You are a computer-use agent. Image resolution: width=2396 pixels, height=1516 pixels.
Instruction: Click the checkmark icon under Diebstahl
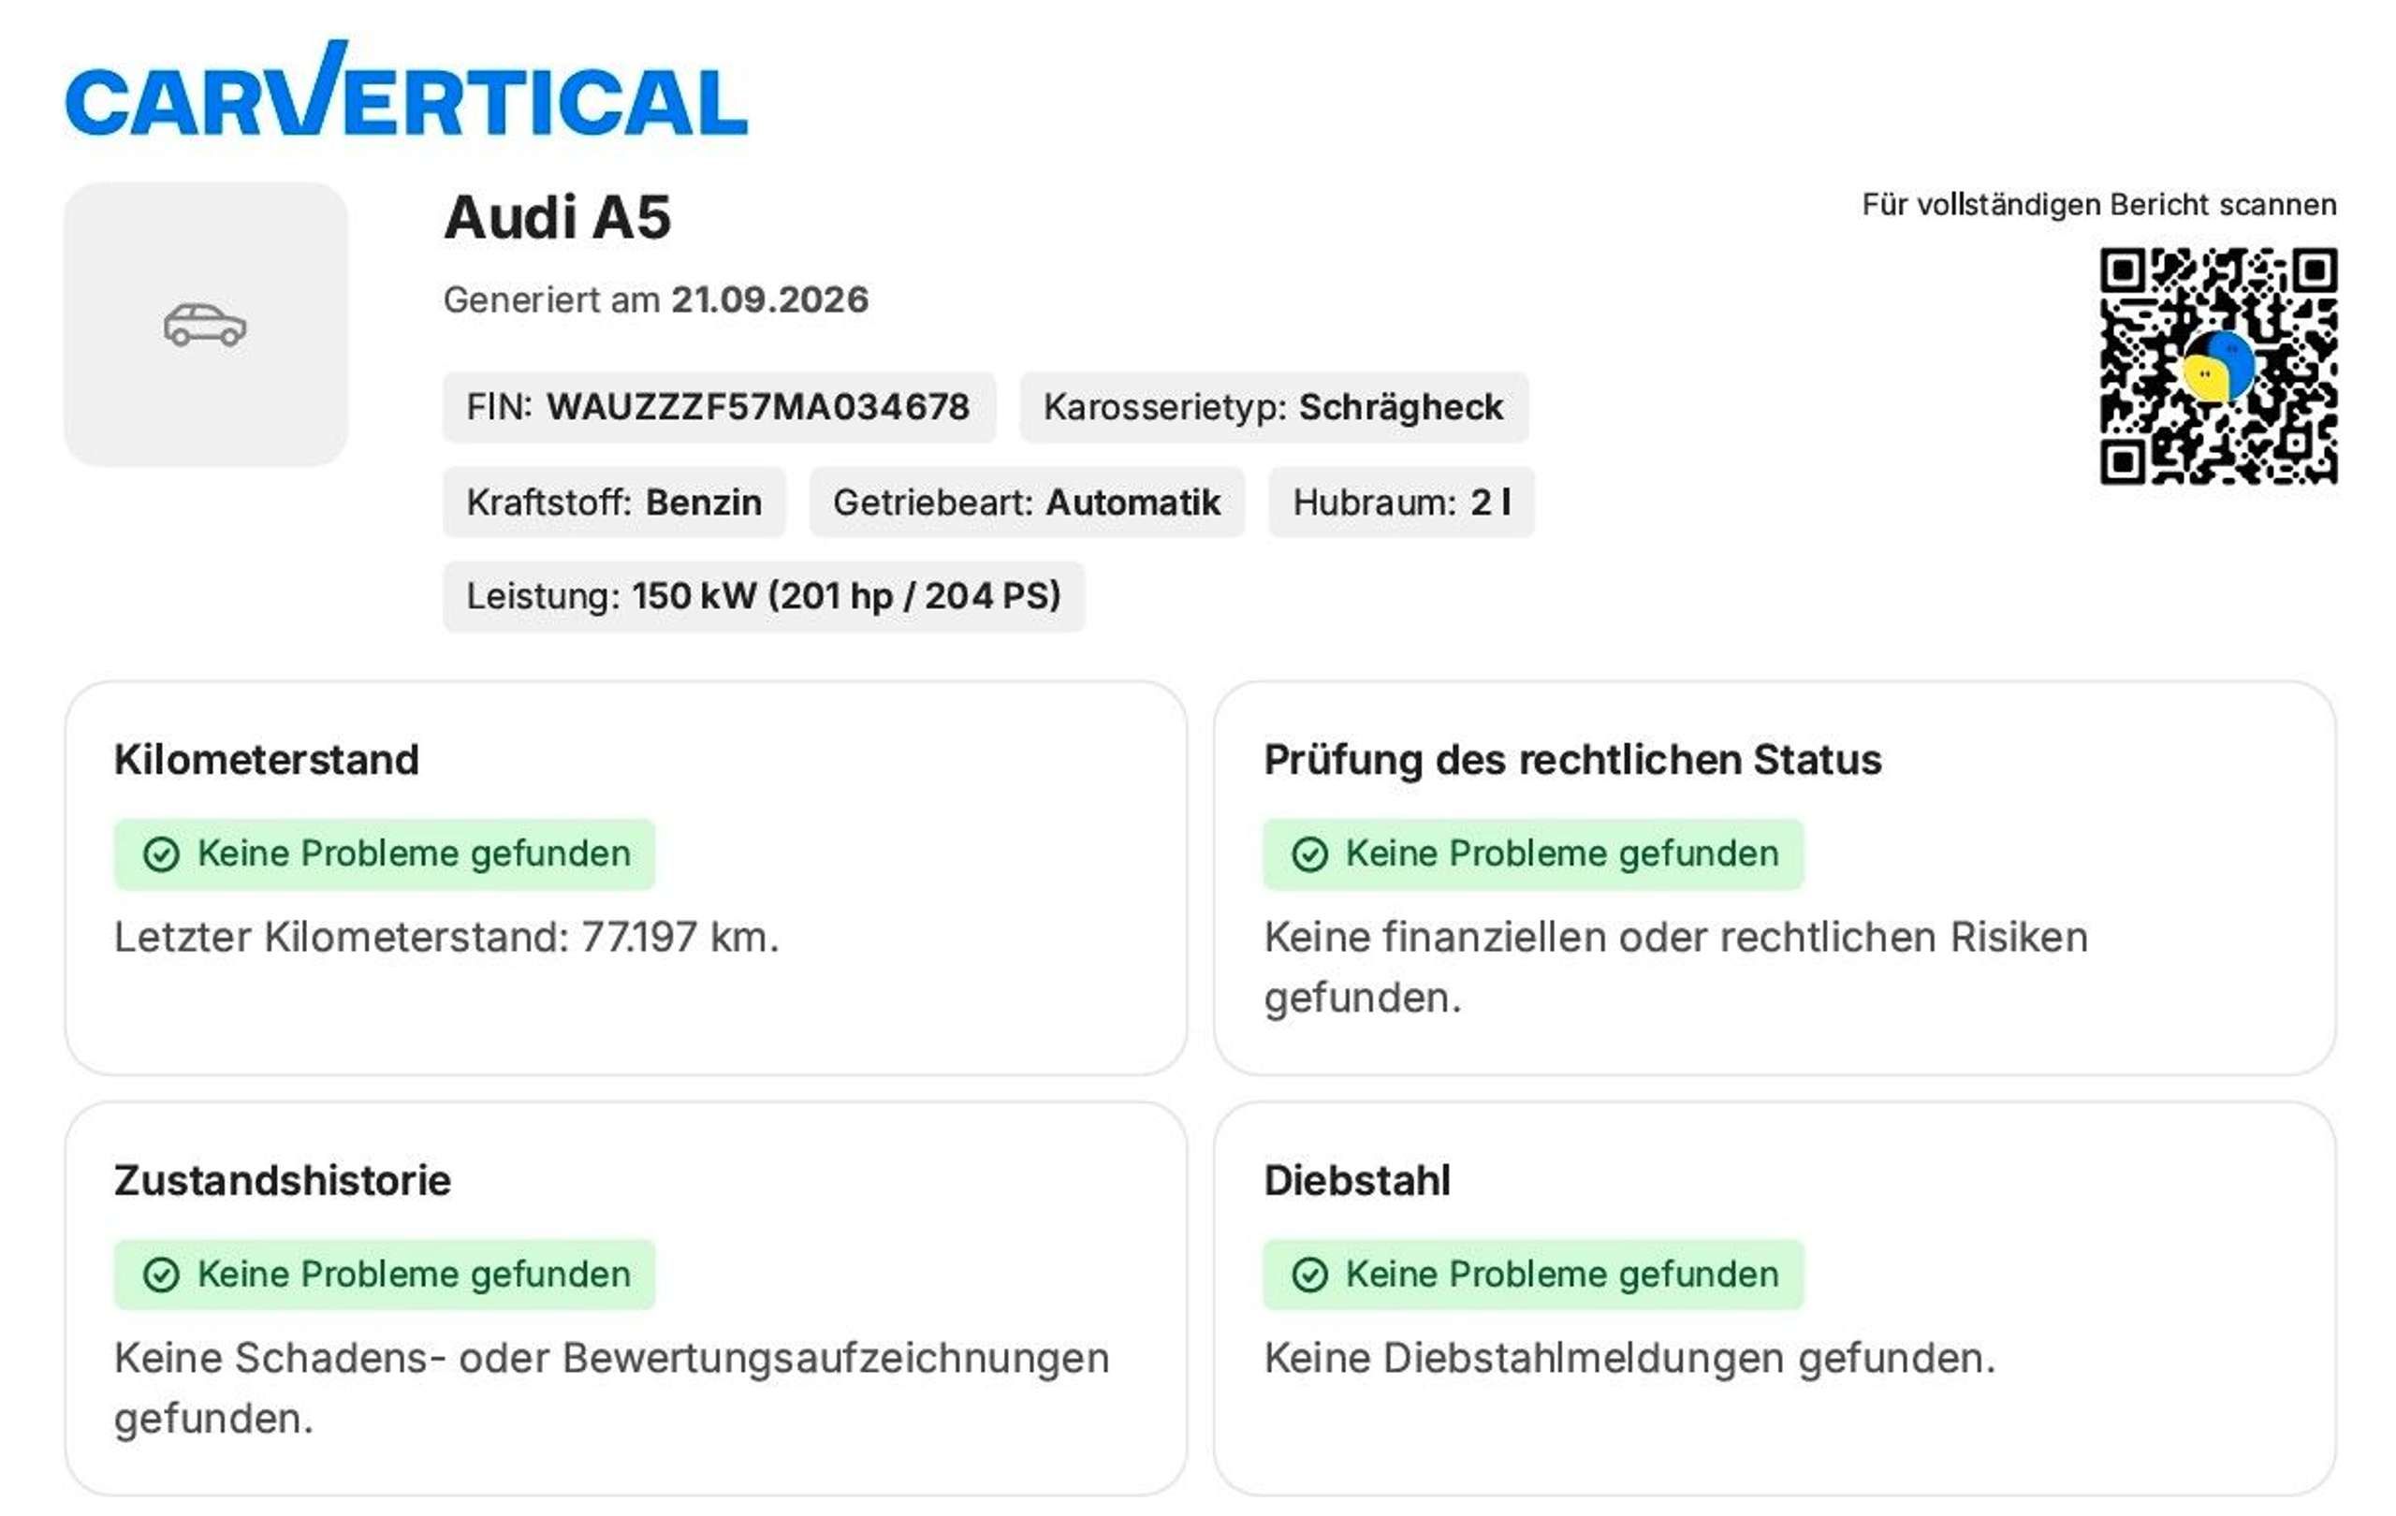pos(1309,1275)
